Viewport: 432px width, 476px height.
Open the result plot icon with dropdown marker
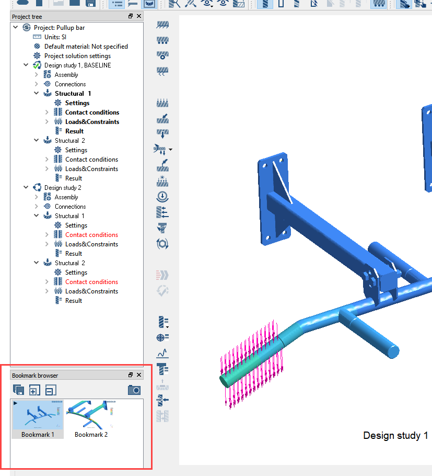point(163,322)
